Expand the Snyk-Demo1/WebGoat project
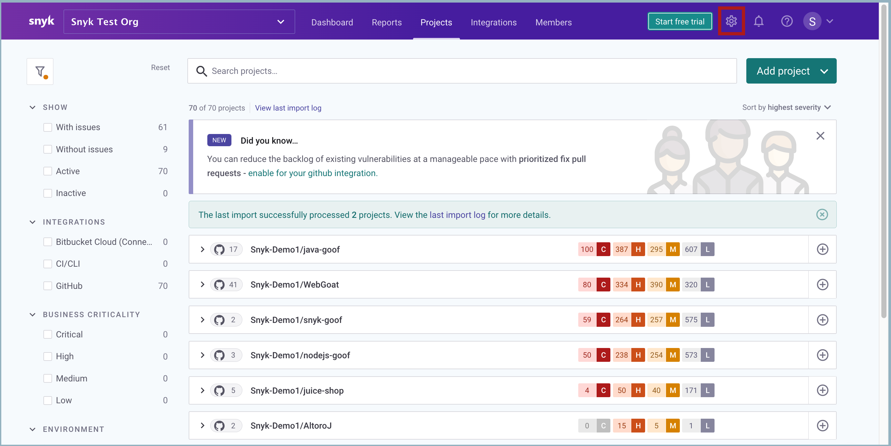This screenshot has width=891, height=446. click(203, 285)
